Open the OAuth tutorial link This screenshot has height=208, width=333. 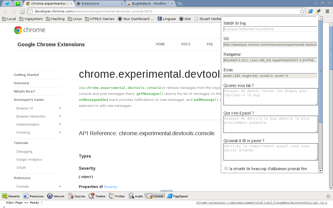tap(21, 168)
